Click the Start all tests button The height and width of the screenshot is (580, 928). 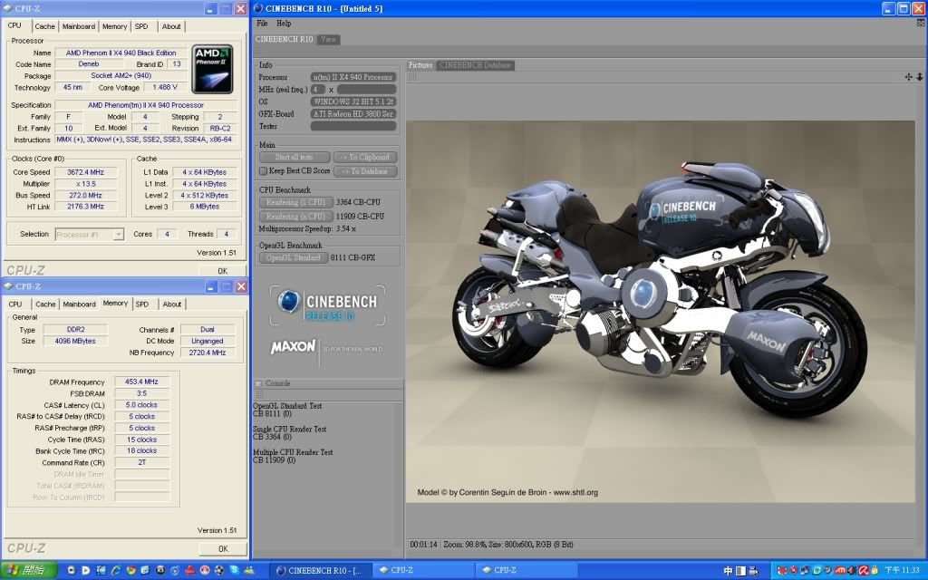[x=295, y=157]
